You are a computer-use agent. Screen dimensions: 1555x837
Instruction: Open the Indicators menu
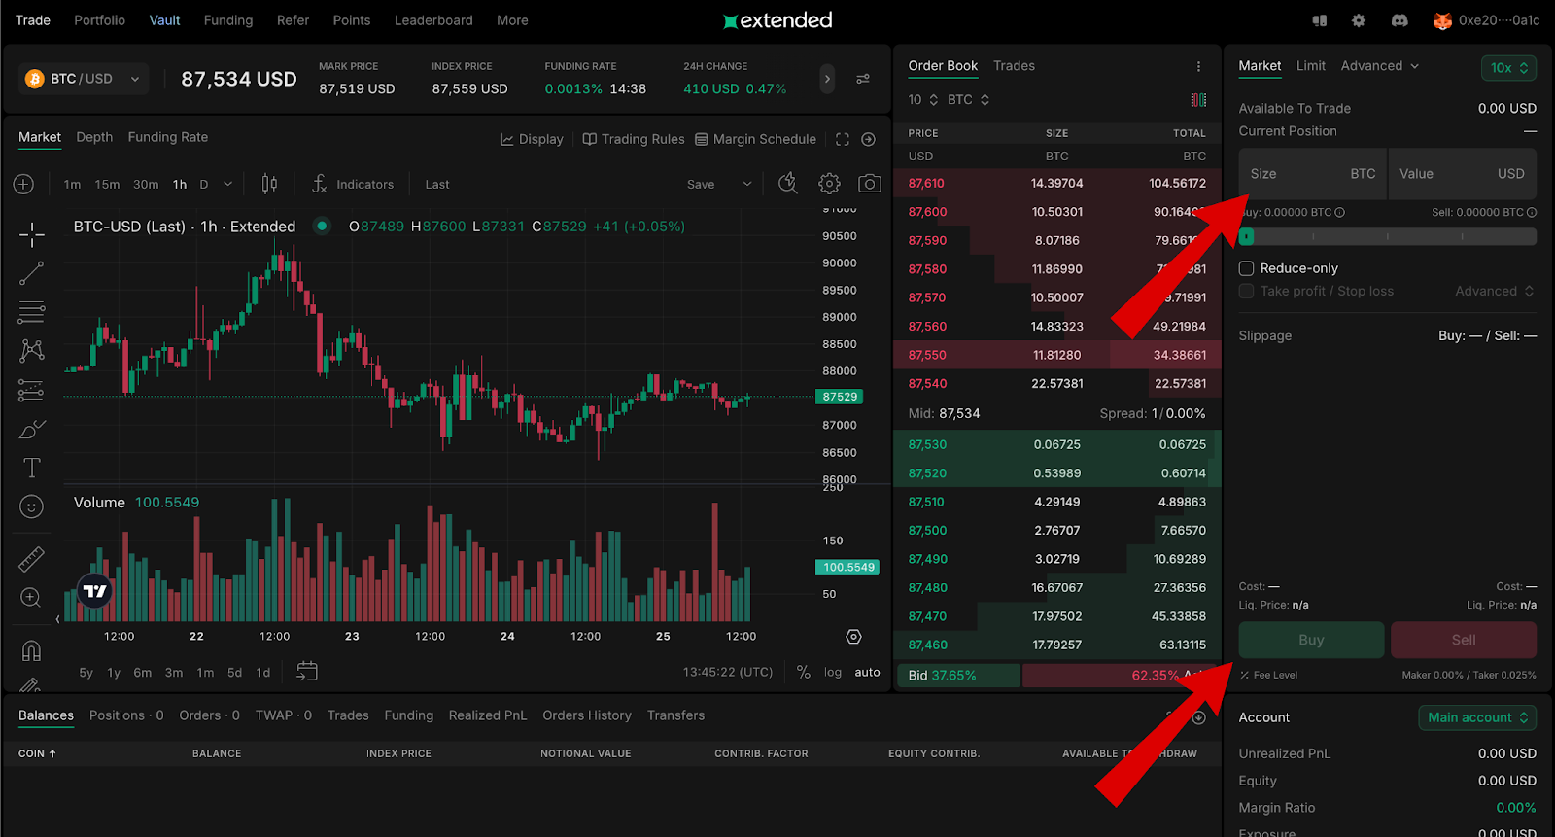(353, 184)
